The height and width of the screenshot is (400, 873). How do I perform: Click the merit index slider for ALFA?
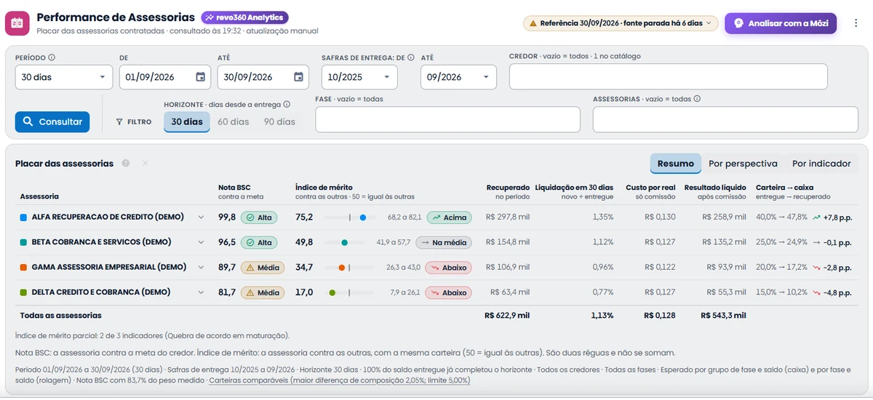pos(349,217)
